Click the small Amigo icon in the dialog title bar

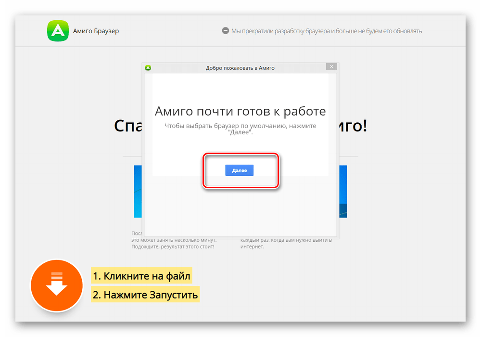(x=148, y=68)
